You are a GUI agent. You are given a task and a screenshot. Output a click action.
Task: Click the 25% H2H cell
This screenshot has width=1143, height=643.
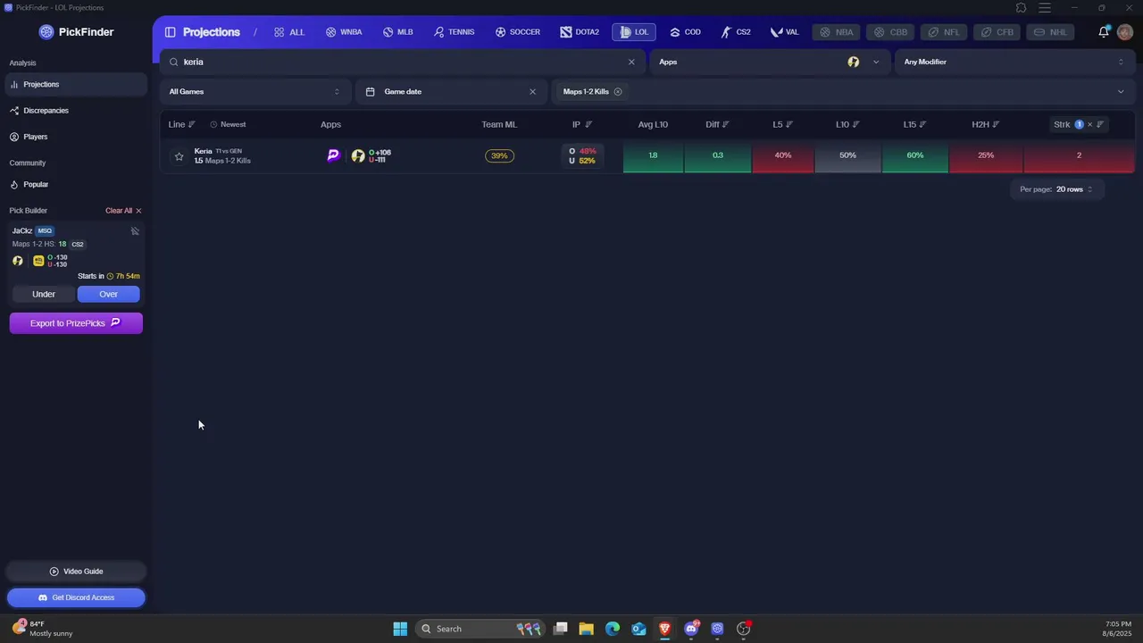[986, 155]
